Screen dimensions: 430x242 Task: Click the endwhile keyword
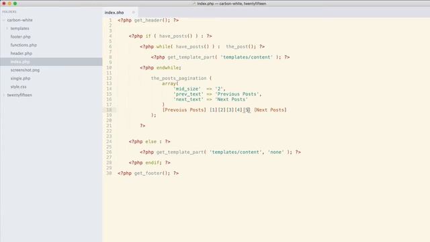pos(167,67)
